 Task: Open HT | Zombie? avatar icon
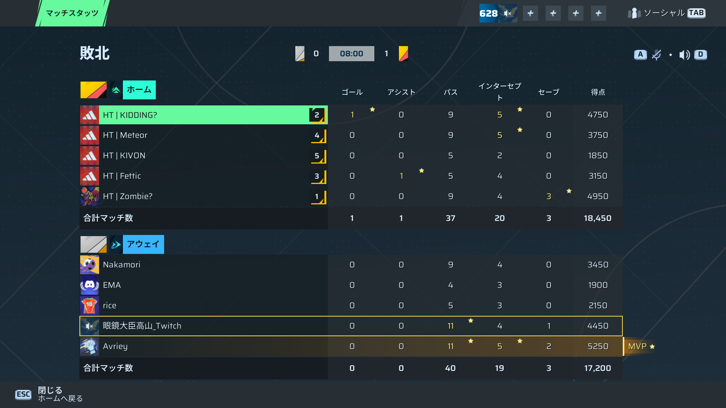[x=90, y=196]
